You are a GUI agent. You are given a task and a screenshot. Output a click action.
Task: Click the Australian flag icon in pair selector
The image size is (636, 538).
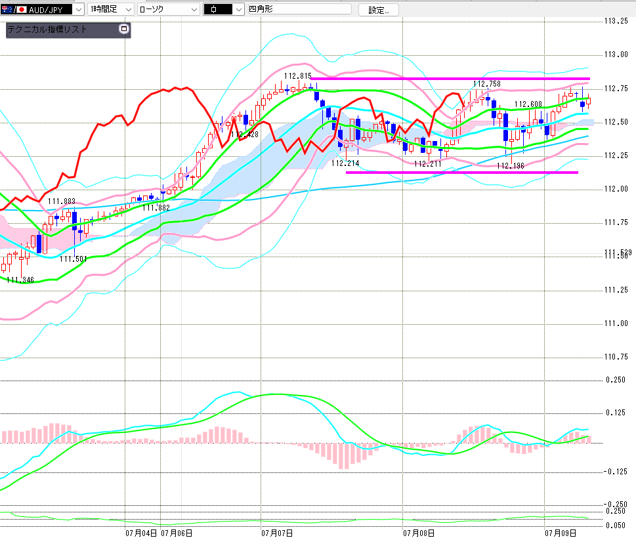[x=7, y=9]
